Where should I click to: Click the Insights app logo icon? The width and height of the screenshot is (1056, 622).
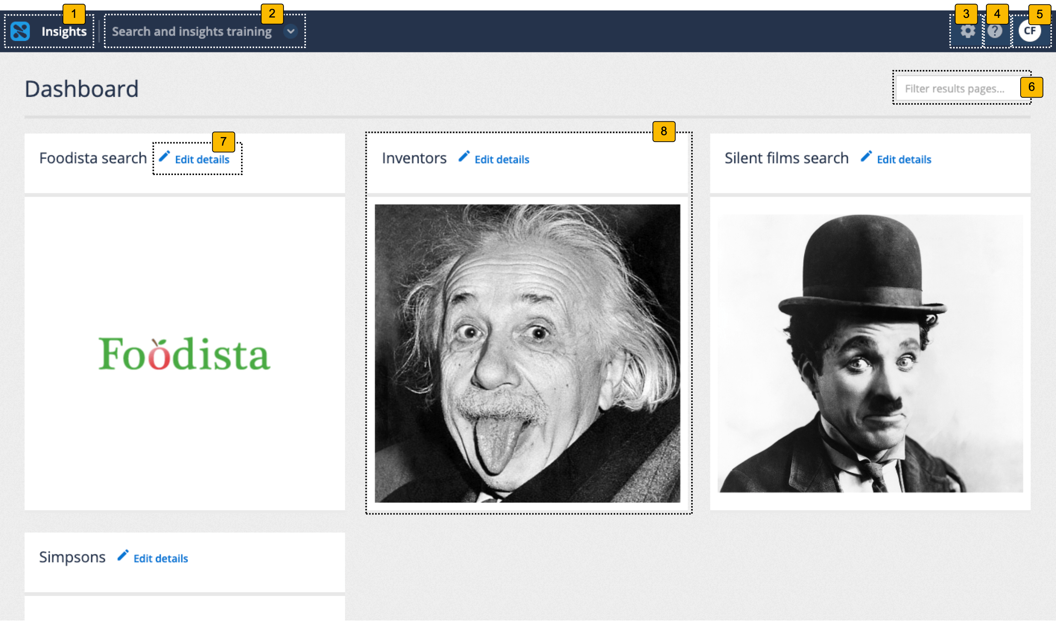point(20,31)
